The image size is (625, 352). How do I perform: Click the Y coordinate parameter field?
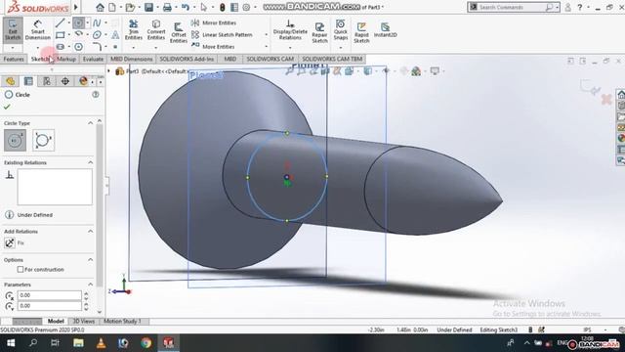pyautogui.click(x=50, y=306)
